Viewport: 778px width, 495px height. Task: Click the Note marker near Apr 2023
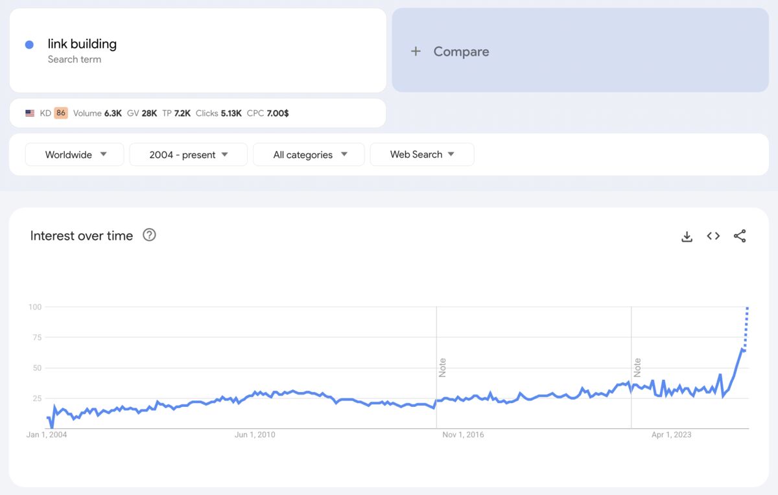click(x=637, y=365)
